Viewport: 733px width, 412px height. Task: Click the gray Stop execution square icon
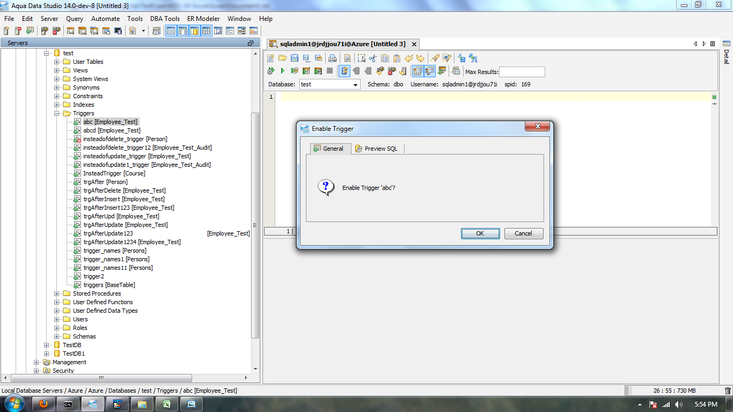329,71
